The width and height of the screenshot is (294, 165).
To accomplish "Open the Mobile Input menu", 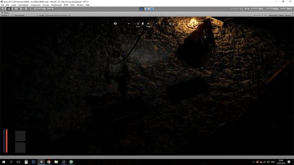I will tap(57, 5).
